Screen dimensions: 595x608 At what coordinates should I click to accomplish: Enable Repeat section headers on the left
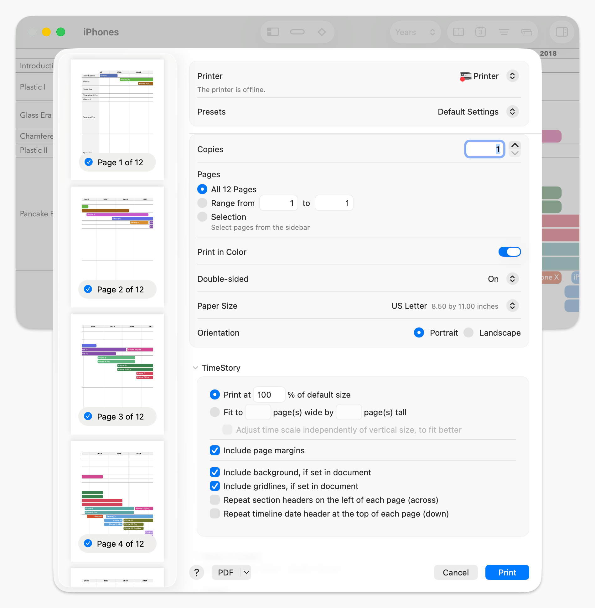point(215,500)
